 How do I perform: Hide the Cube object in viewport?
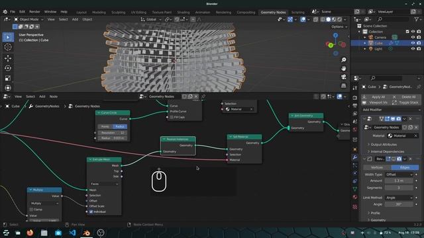413,43
